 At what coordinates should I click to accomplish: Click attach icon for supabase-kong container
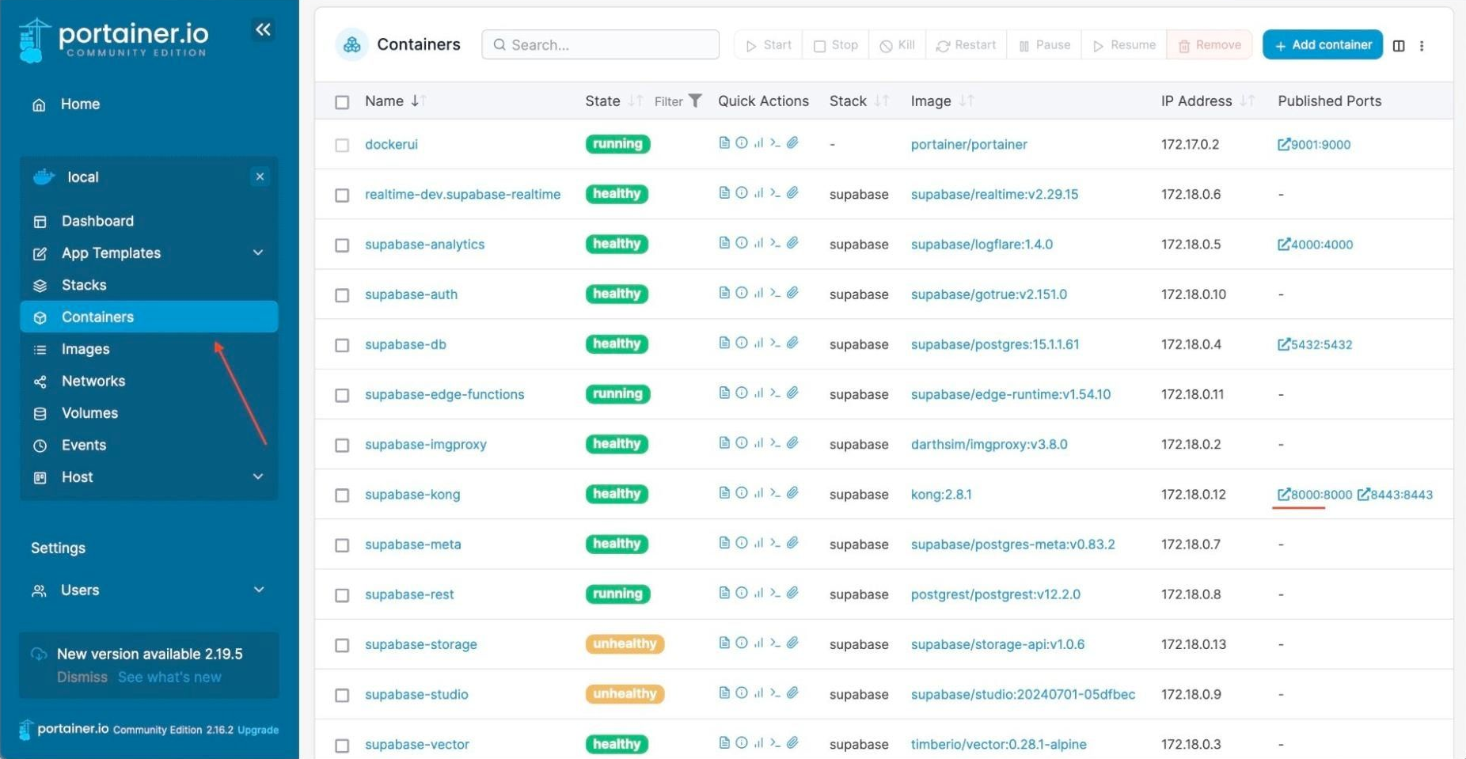click(x=792, y=493)
